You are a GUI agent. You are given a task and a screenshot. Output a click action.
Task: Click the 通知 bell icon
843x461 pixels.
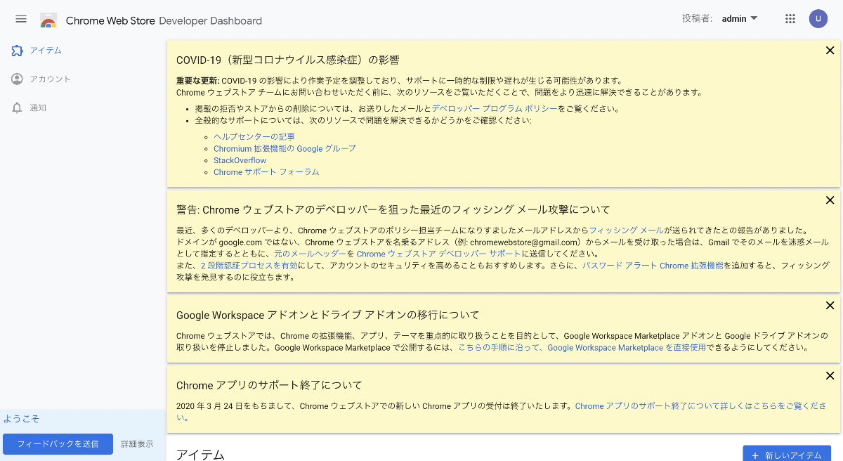click(x=18, y=108)
